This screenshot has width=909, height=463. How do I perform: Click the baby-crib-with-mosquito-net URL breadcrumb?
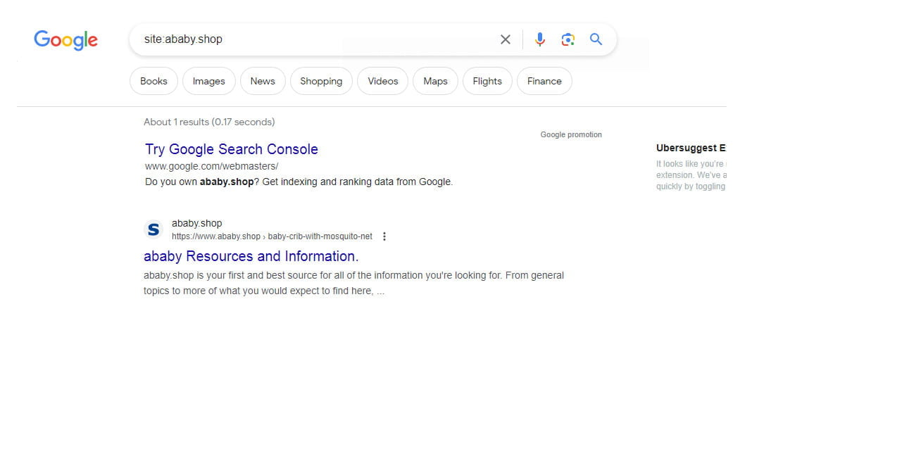click(320, 236)
